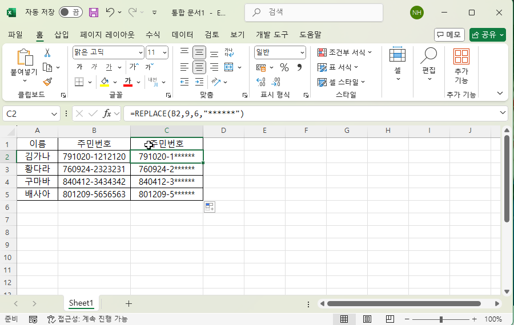The image size is (514, 325).
Task: Increase indent
Action: click(199, 82)
